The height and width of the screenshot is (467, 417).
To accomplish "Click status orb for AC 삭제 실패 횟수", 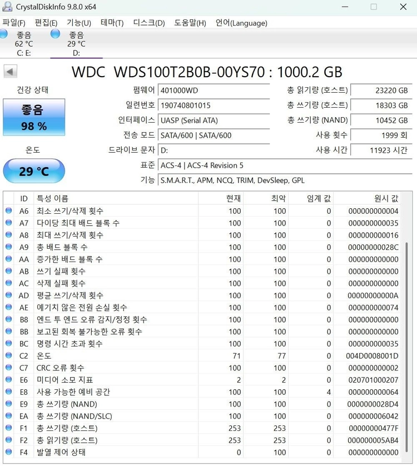I will coord(9,283).
